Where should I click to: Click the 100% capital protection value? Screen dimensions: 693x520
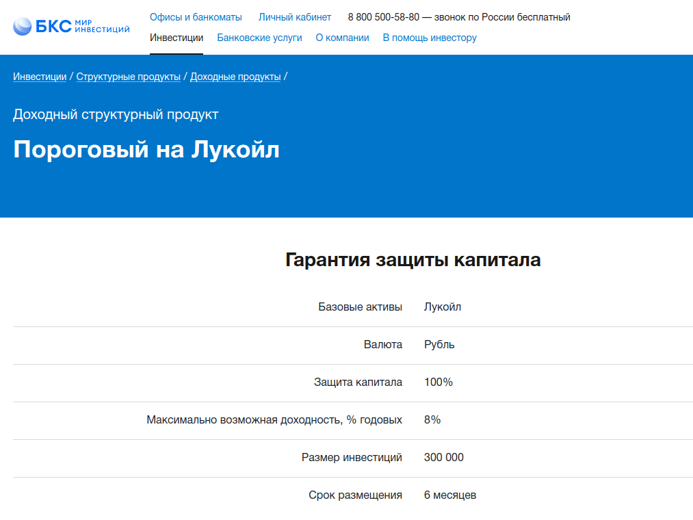(x=439, y=382)
